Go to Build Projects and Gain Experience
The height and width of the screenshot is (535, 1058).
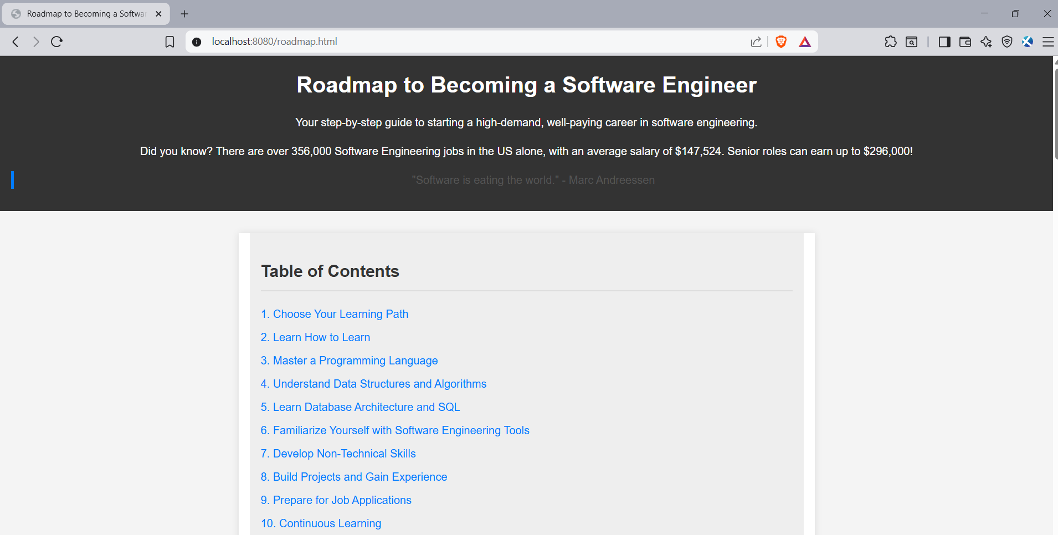tap(354, 477)
